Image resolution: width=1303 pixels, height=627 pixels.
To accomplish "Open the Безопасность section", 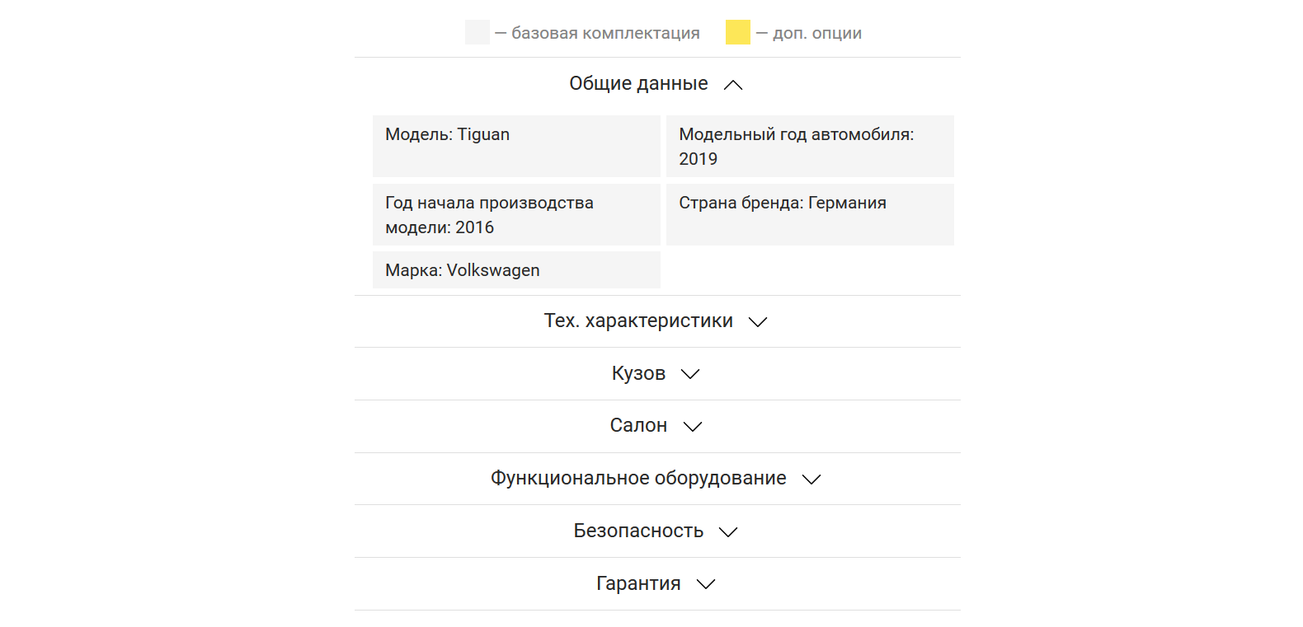I will click(x=638, y=531).
